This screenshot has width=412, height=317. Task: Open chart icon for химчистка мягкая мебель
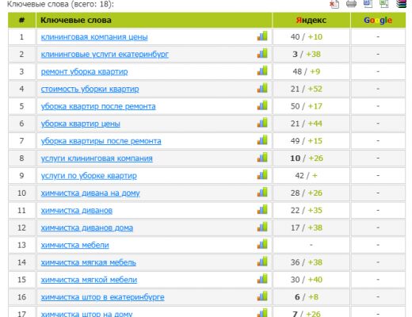click(x=262, y=262)
